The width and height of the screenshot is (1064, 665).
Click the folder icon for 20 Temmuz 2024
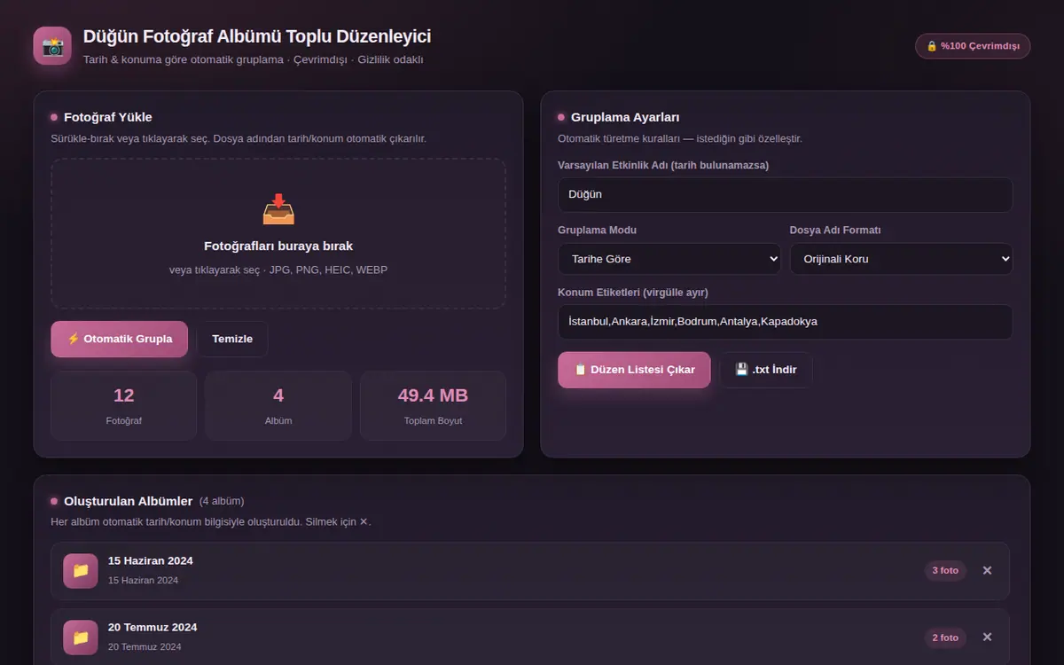coord(81,637)
